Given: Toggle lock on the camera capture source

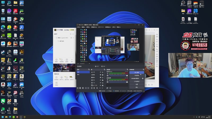Looking at the screenshot, I should [103, 77].
